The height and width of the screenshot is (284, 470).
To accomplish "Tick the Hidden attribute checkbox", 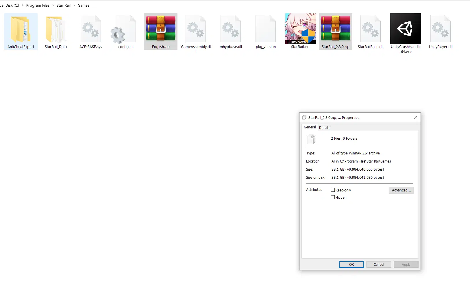I will [333, 197].
